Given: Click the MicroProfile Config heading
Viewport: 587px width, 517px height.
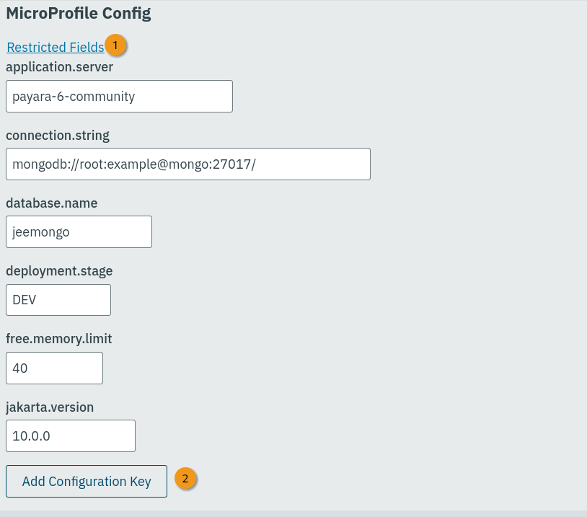Looking at the screenshot, I should point(79,13).
